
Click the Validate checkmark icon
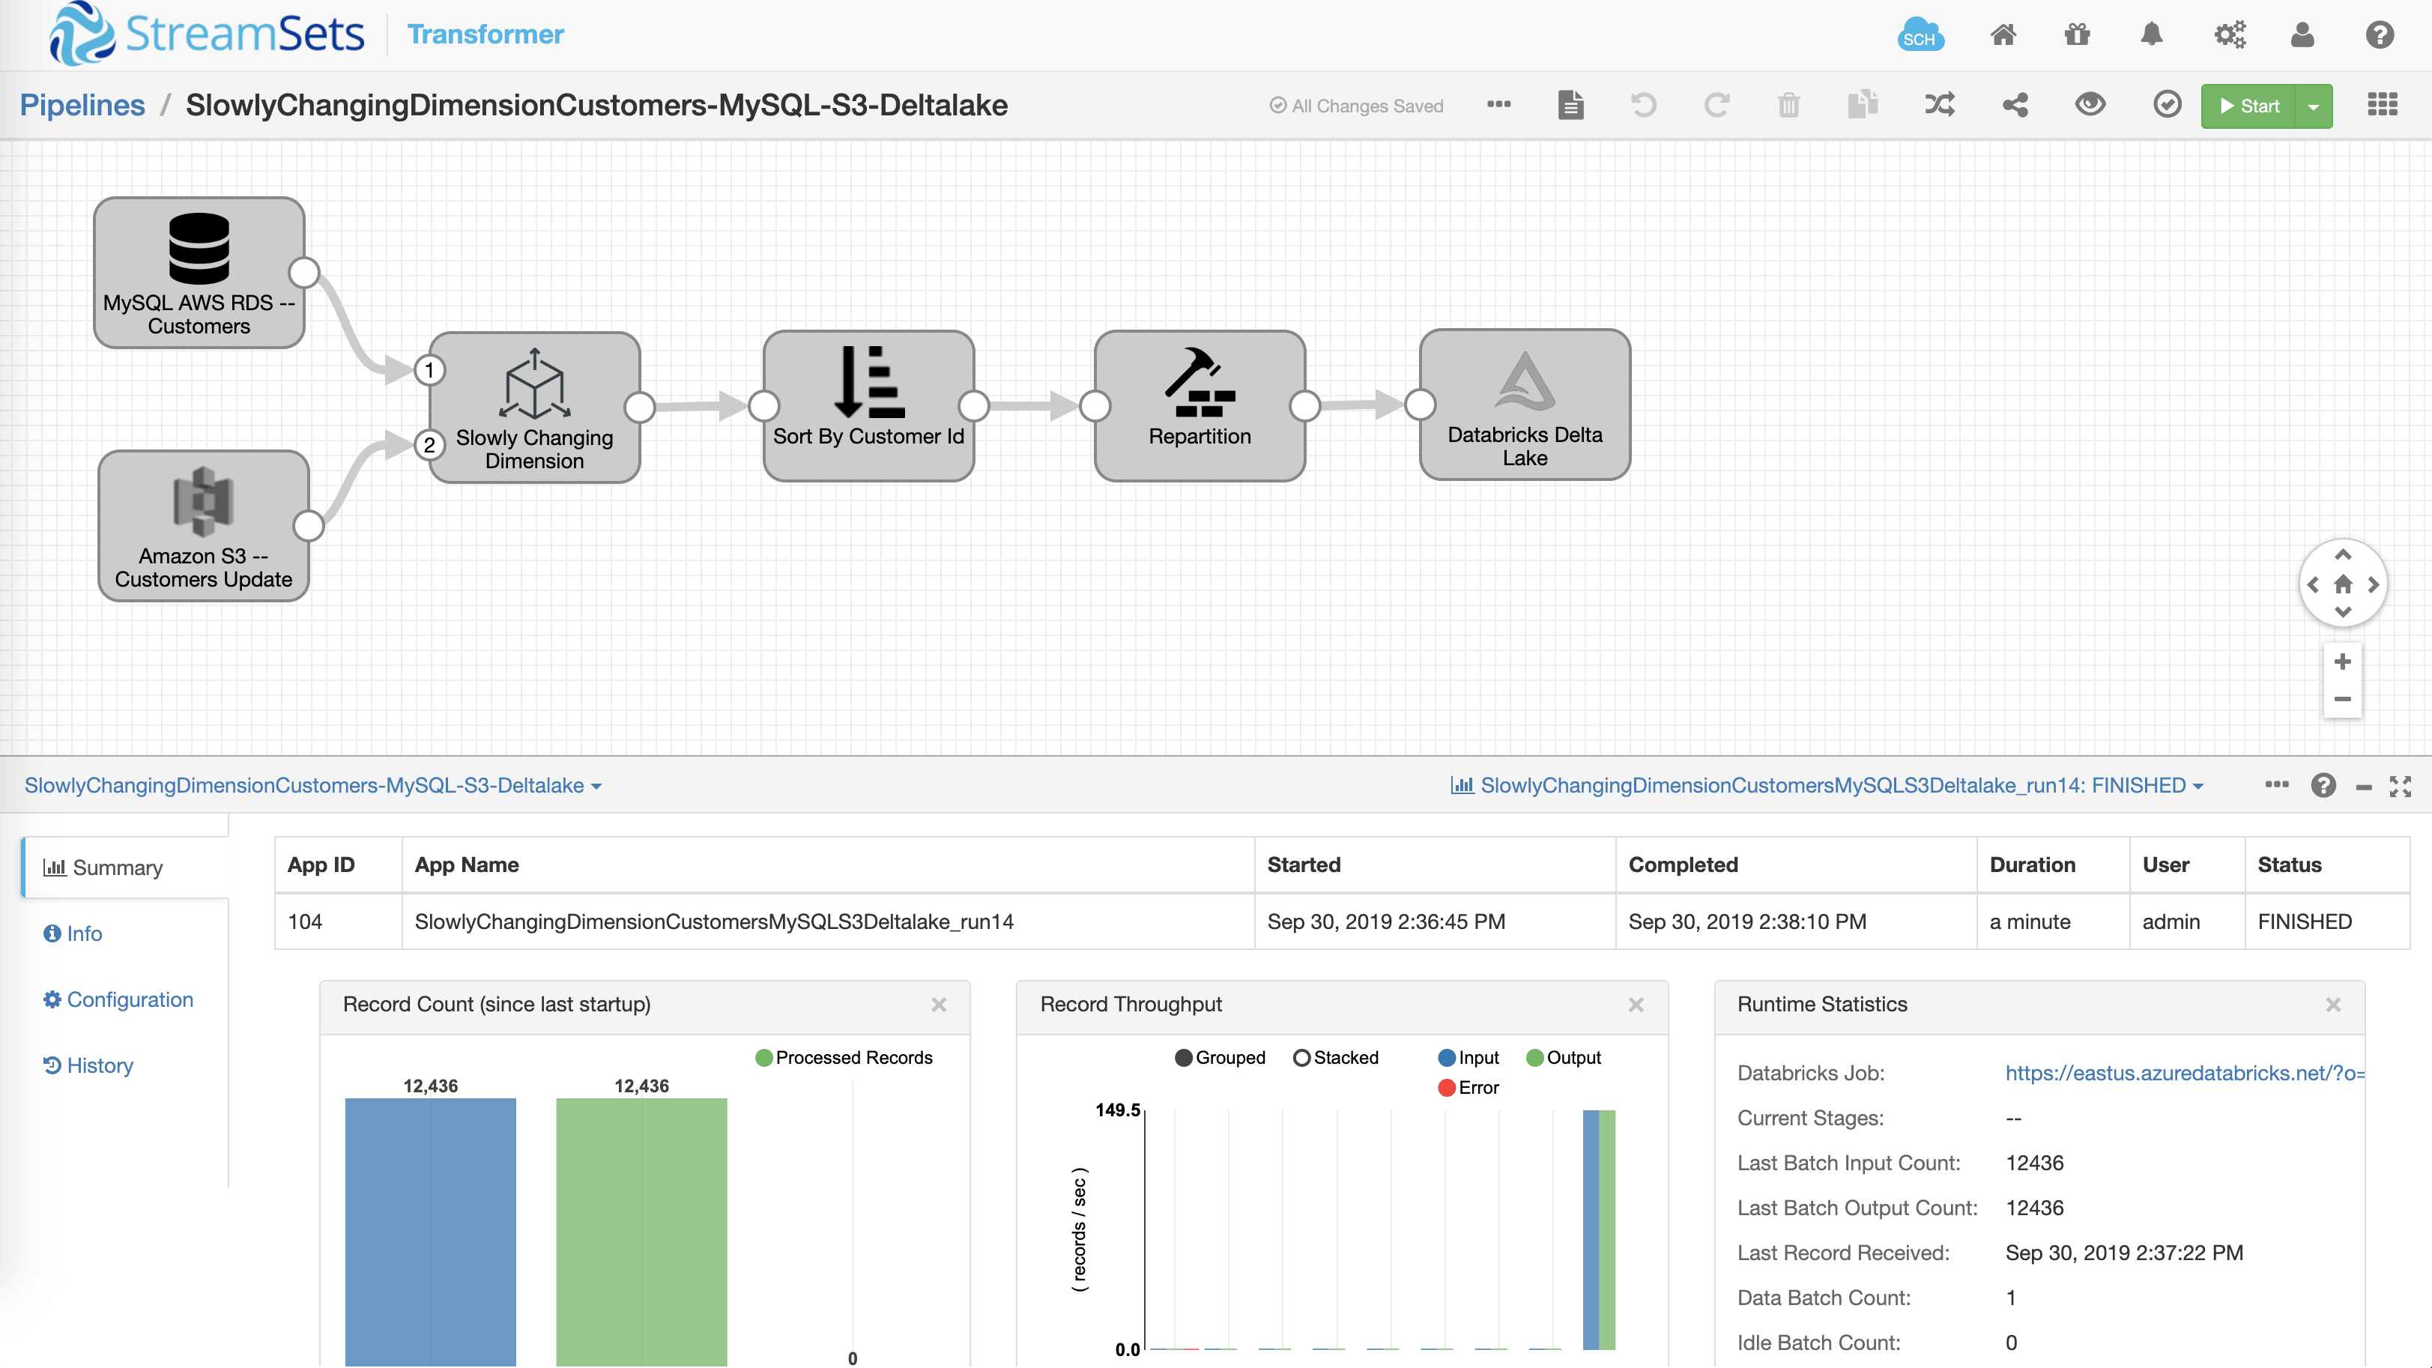[x=2167, y=105]
